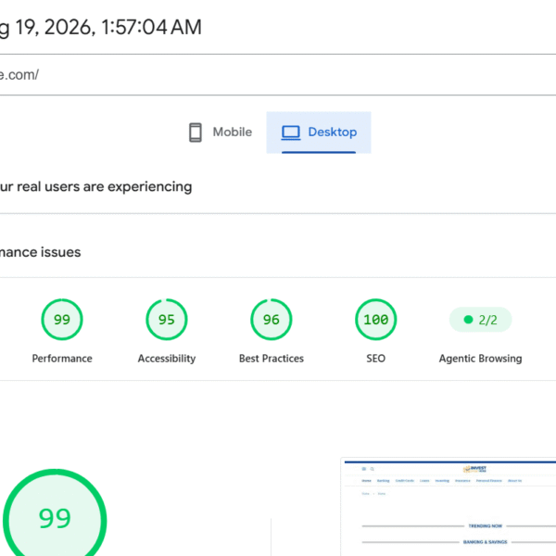Viewport: 556px width, 556px height.
Task: Click the Desktop laptop icon
Action: coord(291,133)
